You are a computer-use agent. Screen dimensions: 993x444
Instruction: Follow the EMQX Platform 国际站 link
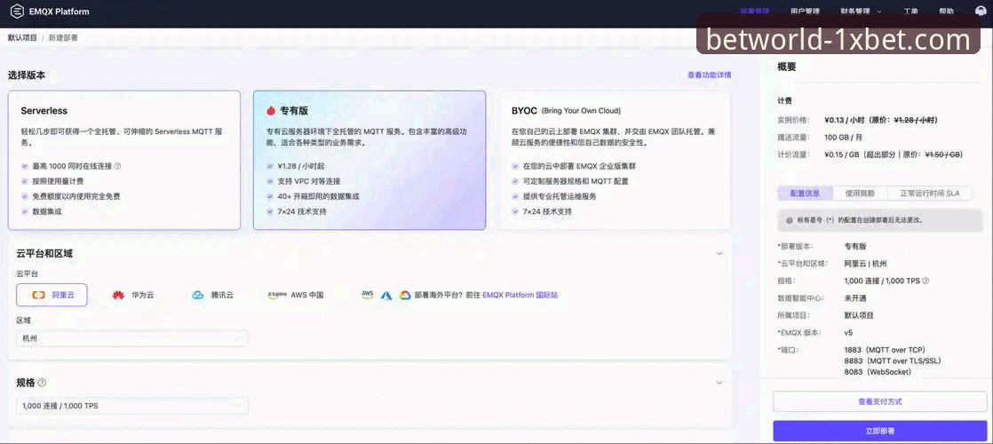(520, 295)
